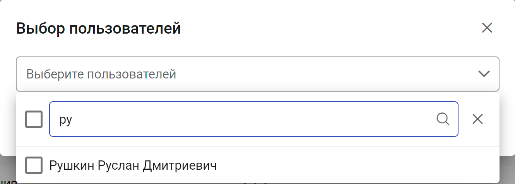
Task: Dismiss the dialog with the top-right X
Action: click(x=487, y=28)
